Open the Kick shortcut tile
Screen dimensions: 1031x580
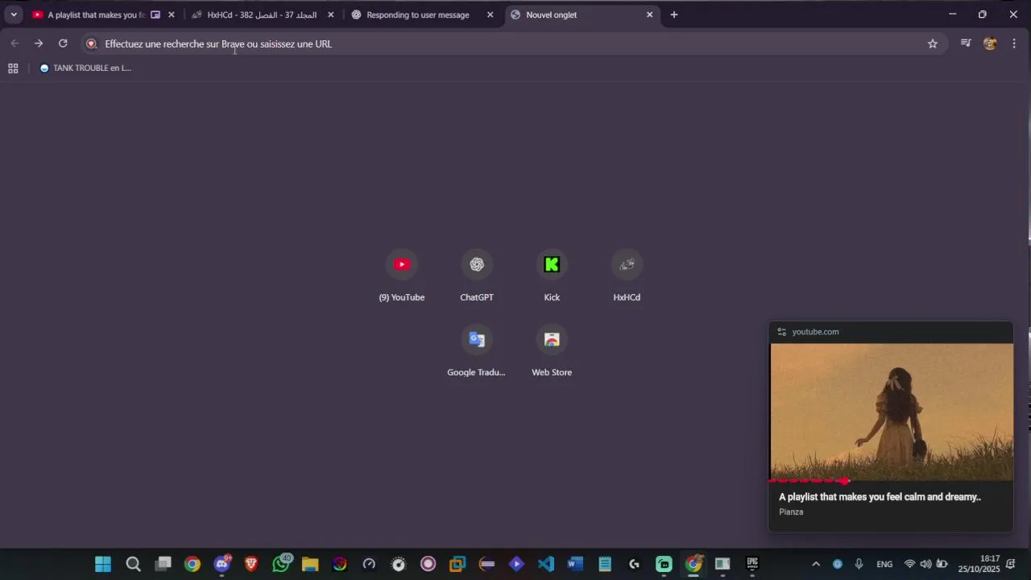[x=552, y=275]
